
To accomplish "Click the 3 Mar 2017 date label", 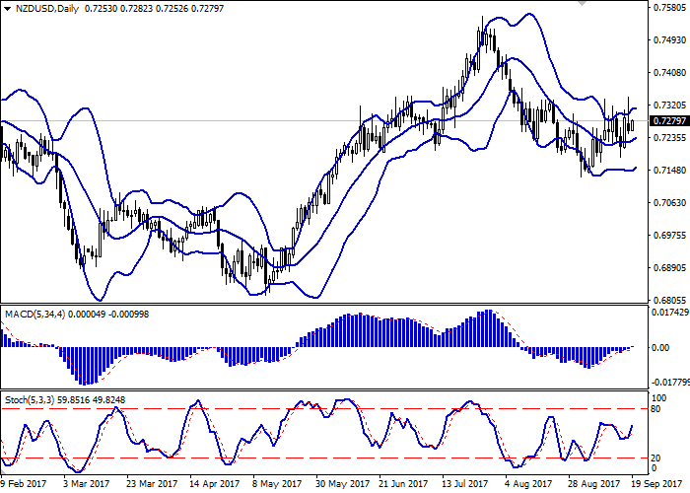I will click(87, 484).
